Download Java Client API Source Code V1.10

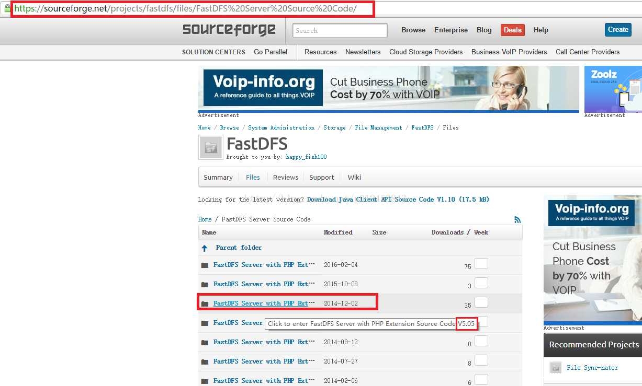[x=398, y=200]
